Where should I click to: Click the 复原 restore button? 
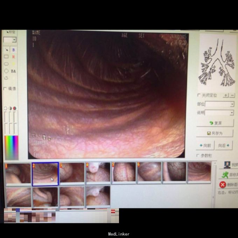tap(215, 123)
